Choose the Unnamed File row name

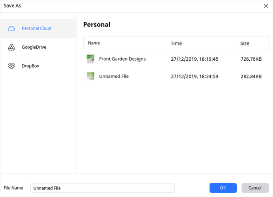click(114, 76)
